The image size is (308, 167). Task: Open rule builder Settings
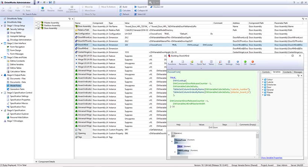pyautogui.click(x=229, y=63)
